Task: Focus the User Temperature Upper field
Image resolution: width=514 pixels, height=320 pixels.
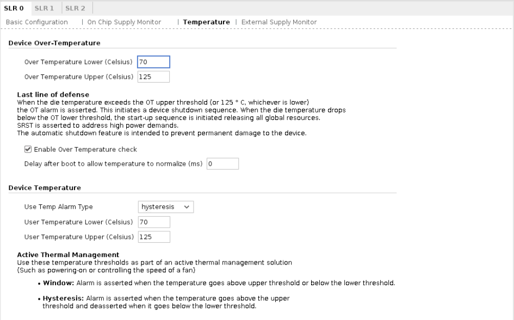Action: (153, 237)
